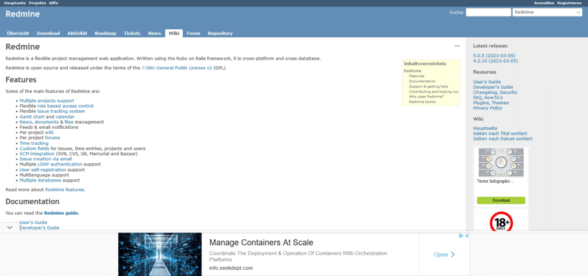Click the 18+ only ad image

pos(501,222)
